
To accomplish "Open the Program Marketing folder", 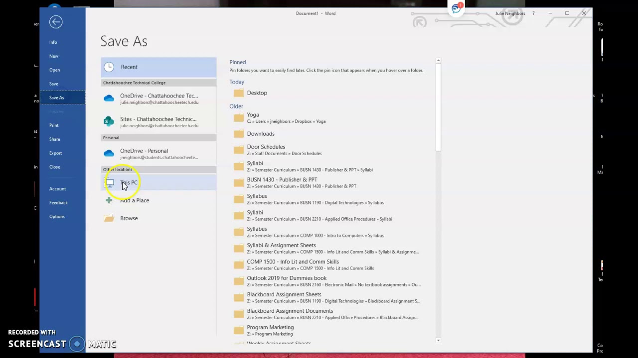I will tap(332, 331).
